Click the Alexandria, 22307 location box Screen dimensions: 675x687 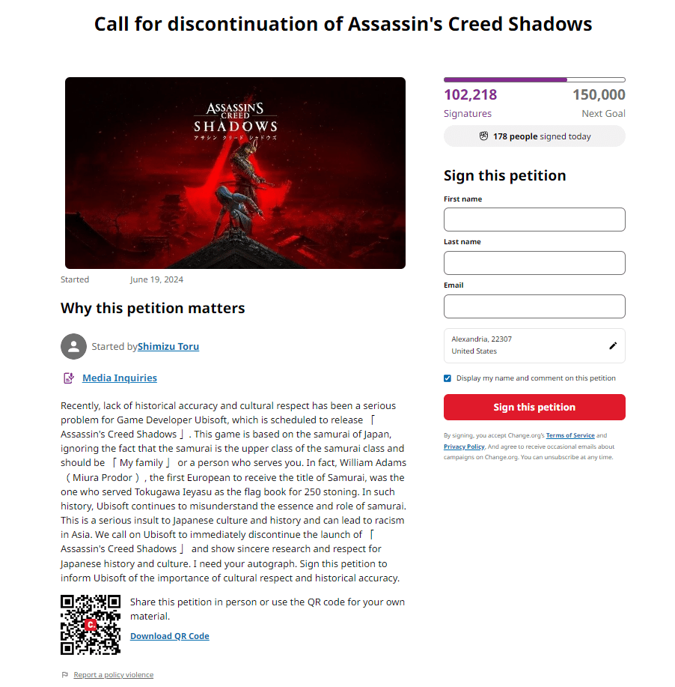pos(524,345)
